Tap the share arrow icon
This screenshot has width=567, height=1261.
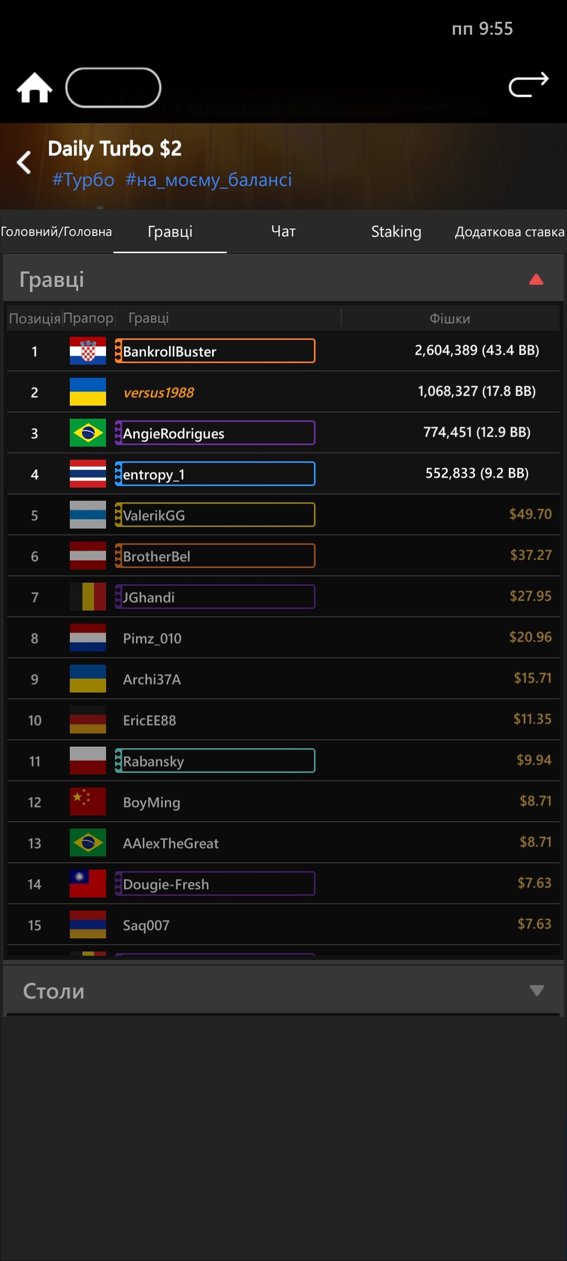coord(528,85)
